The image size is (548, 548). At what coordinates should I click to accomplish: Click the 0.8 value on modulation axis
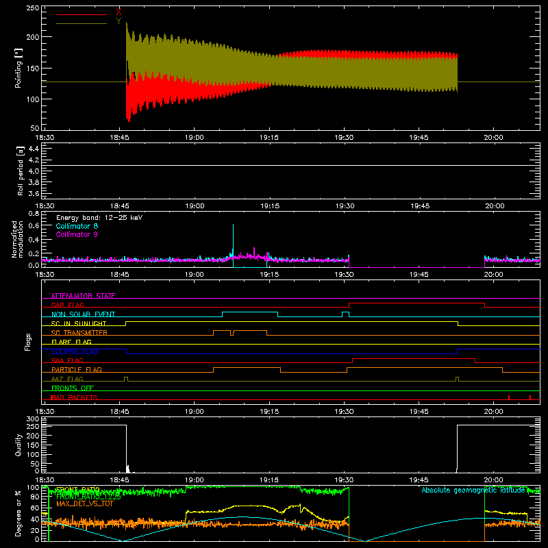[x=34, y=213]
